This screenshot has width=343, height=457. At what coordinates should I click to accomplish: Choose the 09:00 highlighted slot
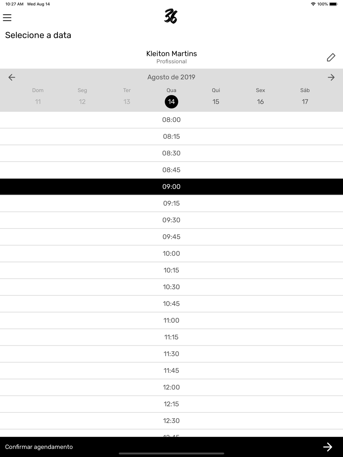pos(171,187)
